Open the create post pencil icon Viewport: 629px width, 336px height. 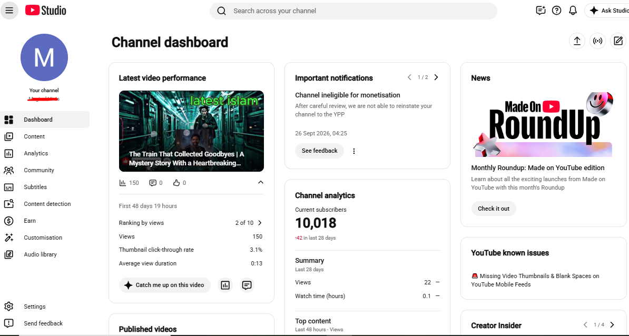pos(618,41)
